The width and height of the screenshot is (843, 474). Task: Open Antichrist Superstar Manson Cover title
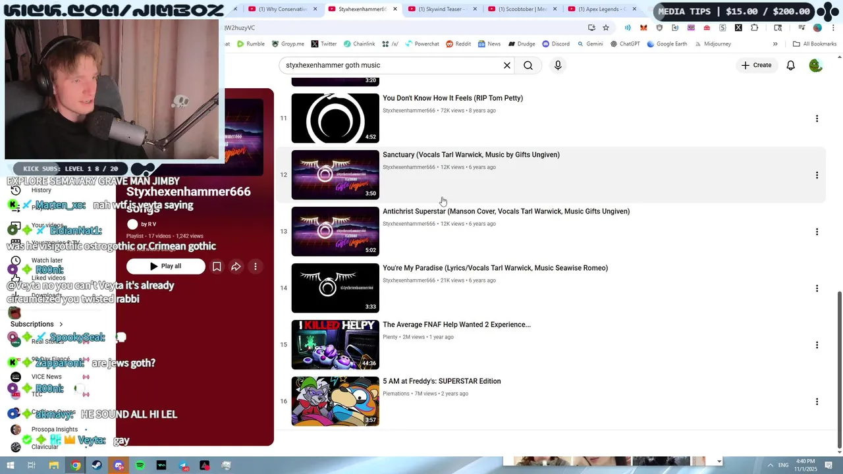[506, 211]
